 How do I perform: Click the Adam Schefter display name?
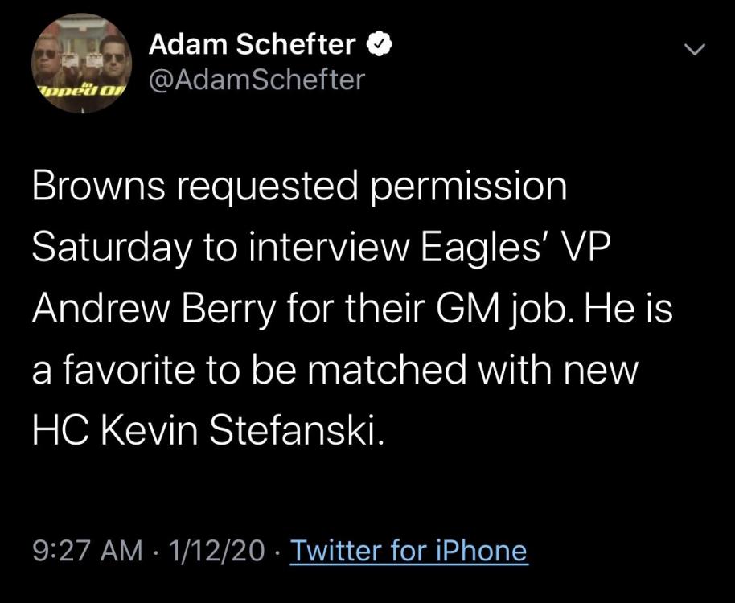253,44
